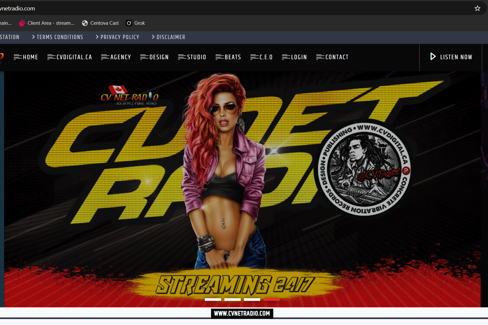Viewport: 488px width, 325px height.
Task: Click the menu lines icon beside Design
Action: [144, 57]
